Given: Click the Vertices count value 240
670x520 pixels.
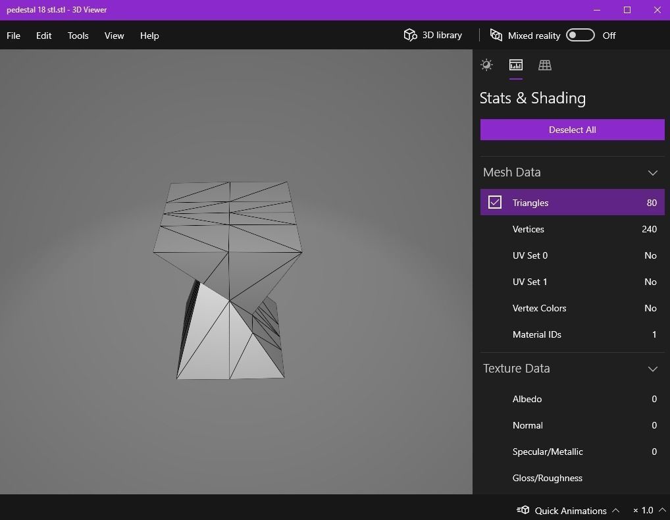Looking at the screenshot, I should [649, 229].
